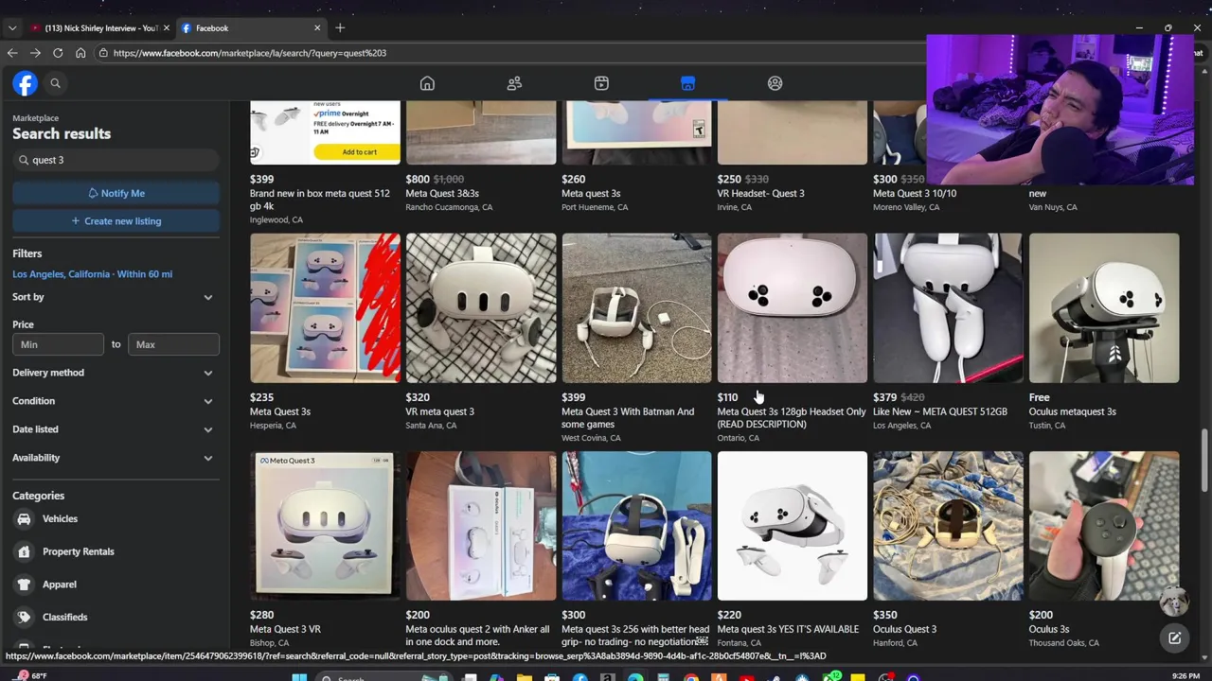Viewport: 1212px width, 681px height.
Task: Click the Max price field
Action: click(173, 344)
